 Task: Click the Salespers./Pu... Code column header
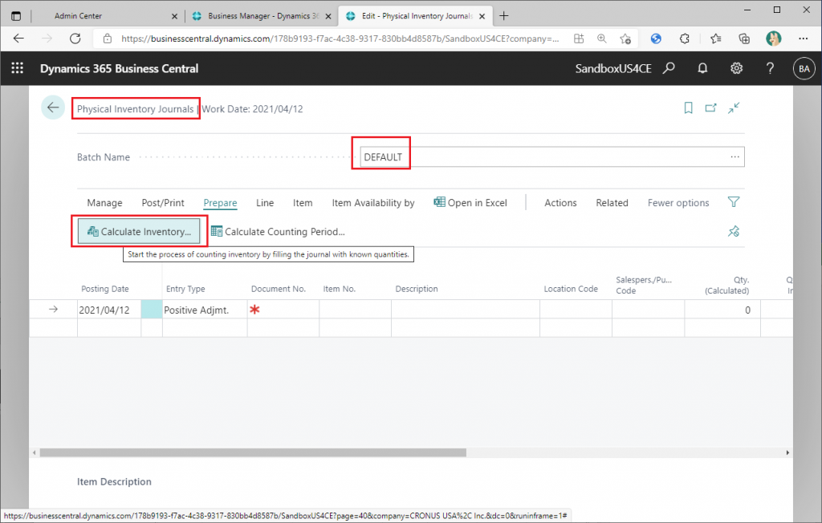[644, 285]
